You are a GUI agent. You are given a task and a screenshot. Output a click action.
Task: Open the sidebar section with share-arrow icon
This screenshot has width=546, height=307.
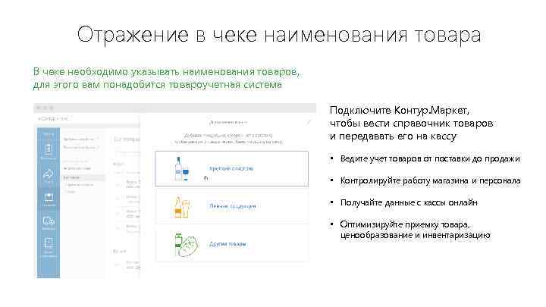click(49, 174)
